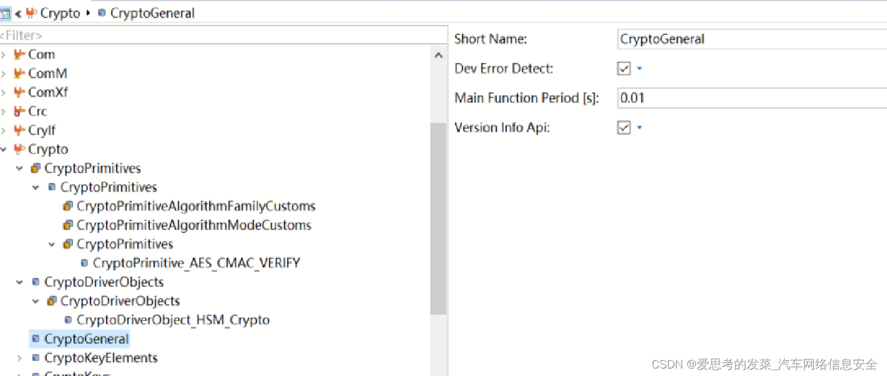This screenshot has height=376, width=887.
Task: Click the Main Function Period input field
Action: click(752, 98)
